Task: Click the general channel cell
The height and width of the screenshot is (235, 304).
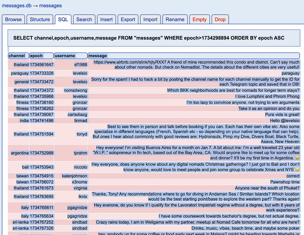Action: pyautogui.click(x=22, y=82)
